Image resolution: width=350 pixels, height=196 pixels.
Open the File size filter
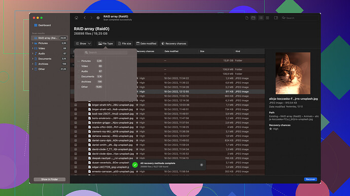[x=125, y=43]
